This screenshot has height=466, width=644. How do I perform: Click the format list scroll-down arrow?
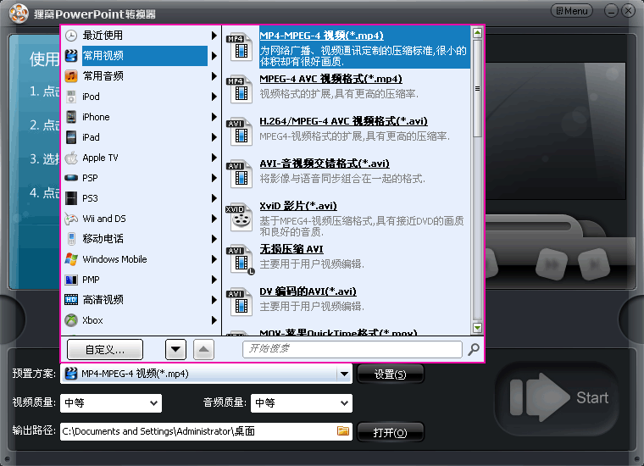pyautogui.click(x=477, y=328)
